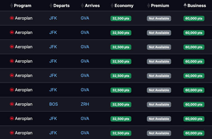Select 60,000 pts business badge in BOS row

pos(194,104)
